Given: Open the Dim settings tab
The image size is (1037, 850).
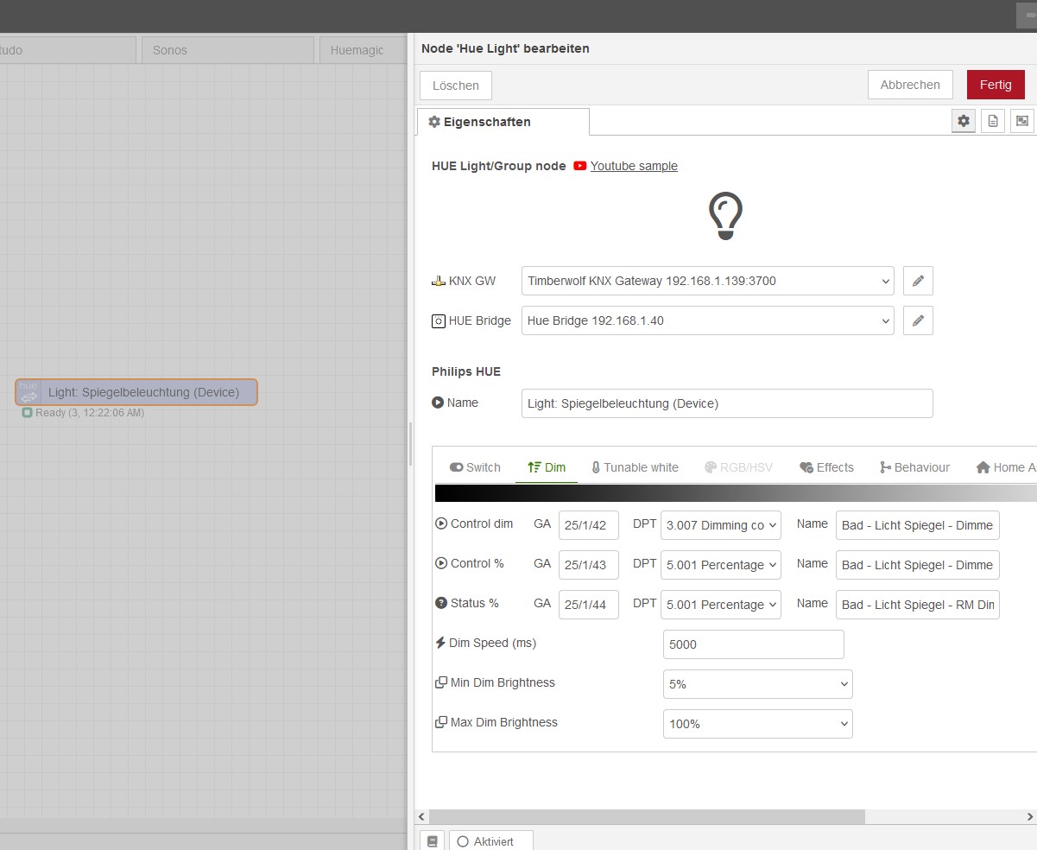Looking at the screenshot, I should [x=547, y=467].
